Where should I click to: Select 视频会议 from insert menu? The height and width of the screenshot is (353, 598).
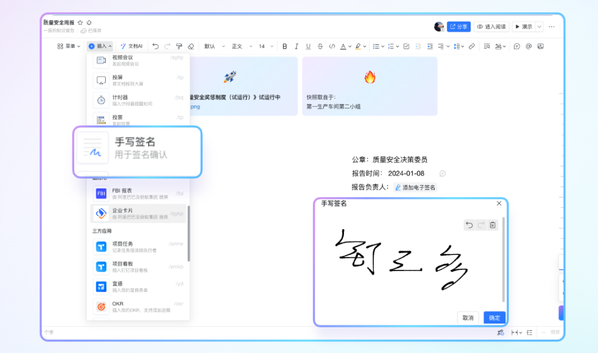click(138, 60)
